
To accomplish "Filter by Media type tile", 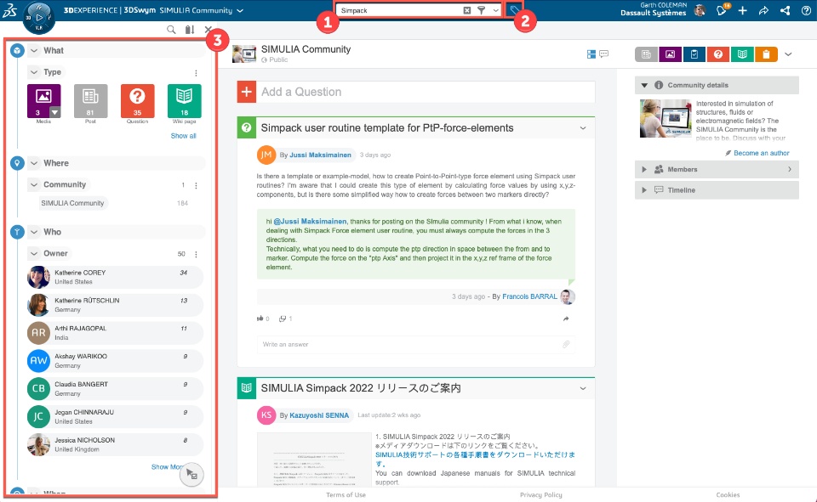I will tap(43, 101).
